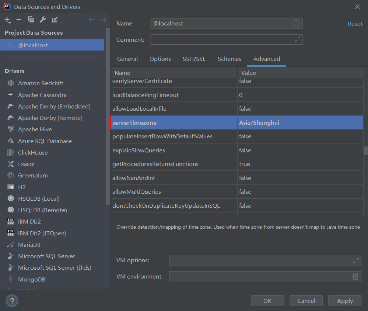
Task: Click the color circle in Name field
Action: click(x=296, y=24)
